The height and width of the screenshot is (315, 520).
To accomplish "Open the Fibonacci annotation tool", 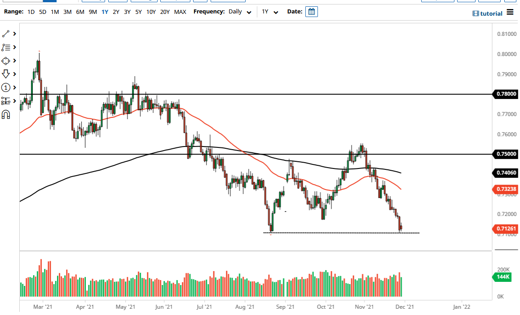I will tap(6, 47).
